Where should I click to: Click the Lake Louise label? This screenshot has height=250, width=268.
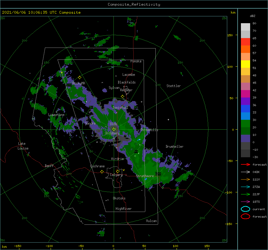pos(23,146)
